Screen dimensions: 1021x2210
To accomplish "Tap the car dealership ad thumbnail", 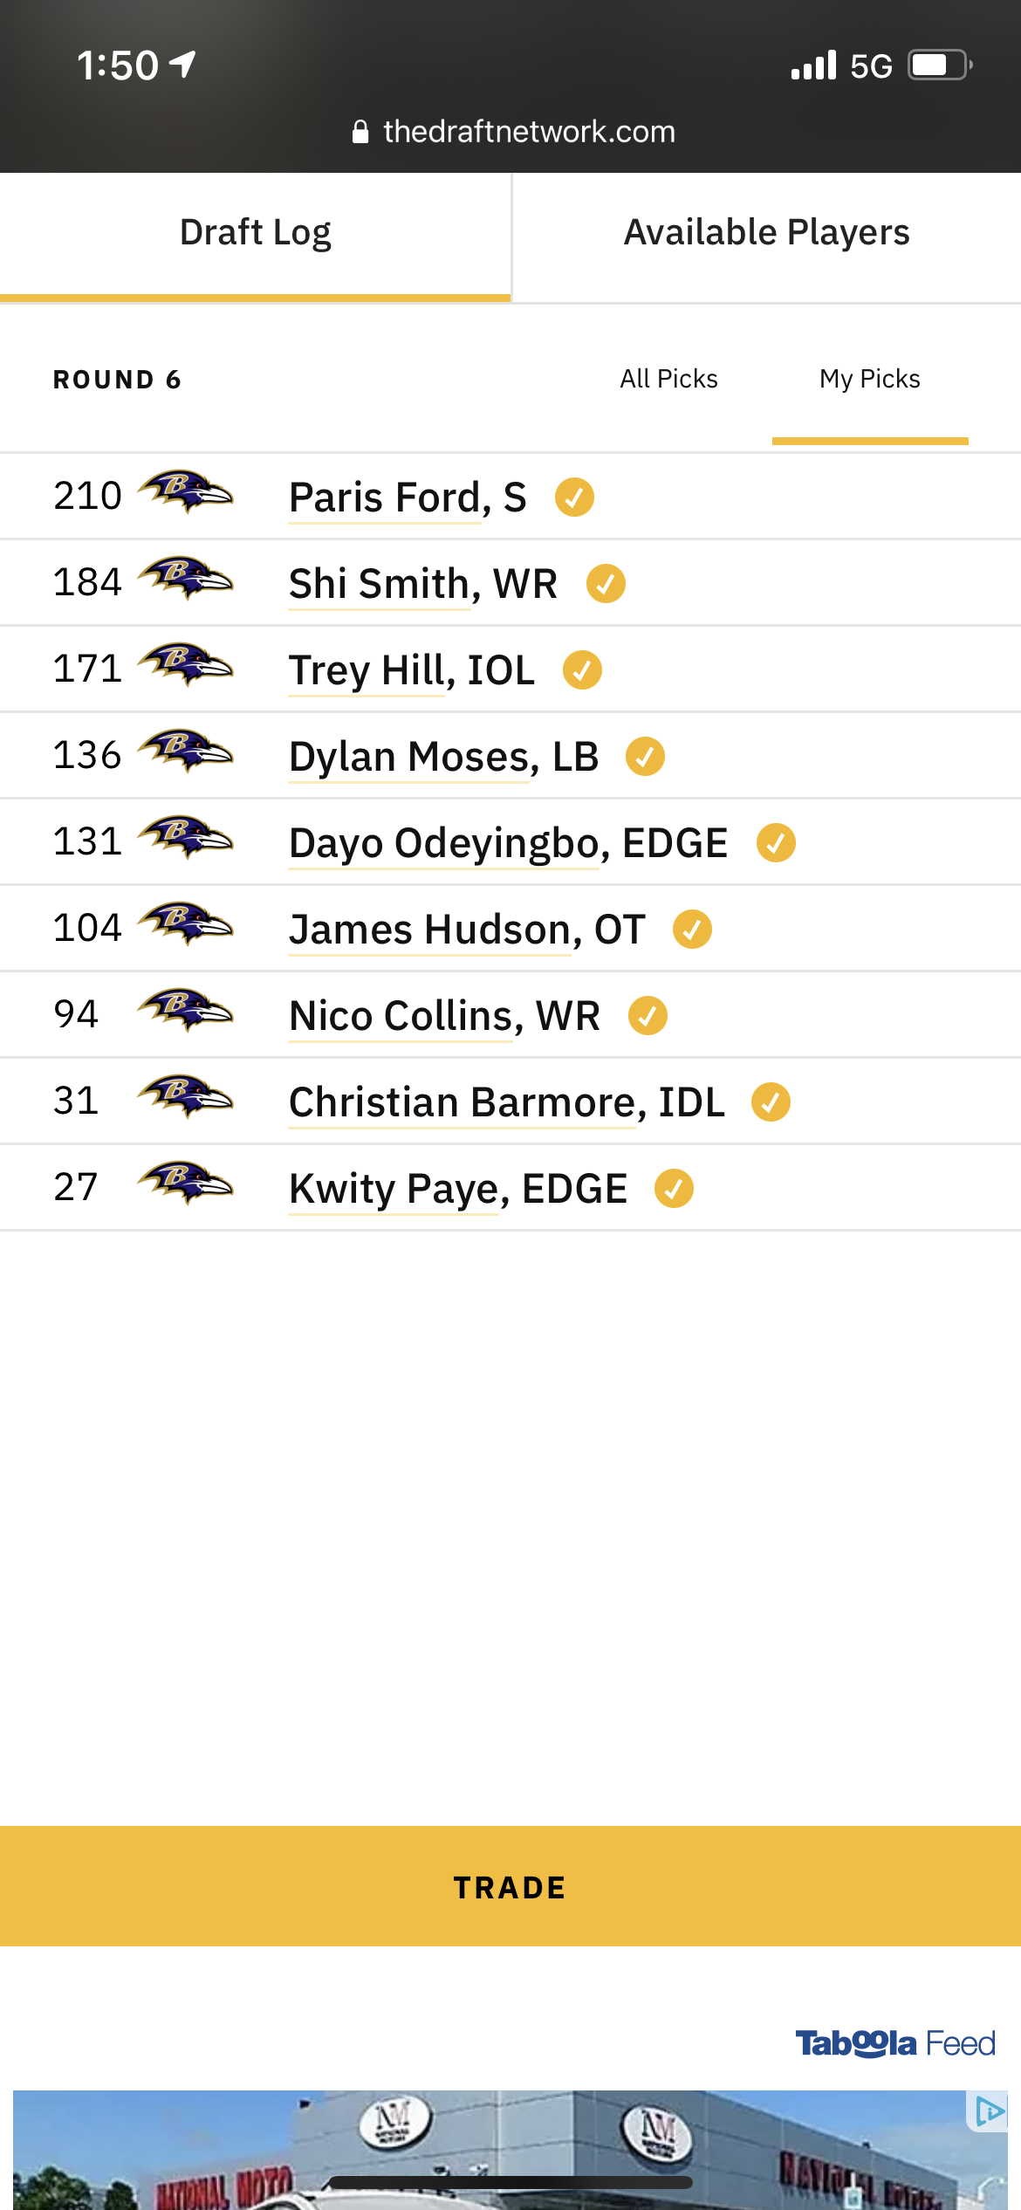I will (x=510, y=2150).
